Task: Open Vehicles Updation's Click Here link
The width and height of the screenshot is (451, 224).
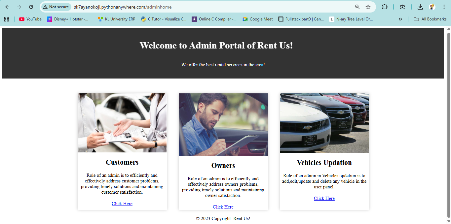Action: [x=324, y=198]
